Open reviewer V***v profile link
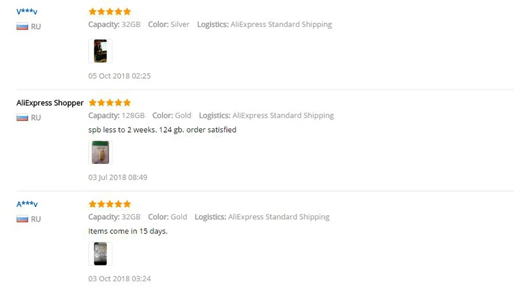514x291 pixels. pyautogui.click(x=27, y=12)
